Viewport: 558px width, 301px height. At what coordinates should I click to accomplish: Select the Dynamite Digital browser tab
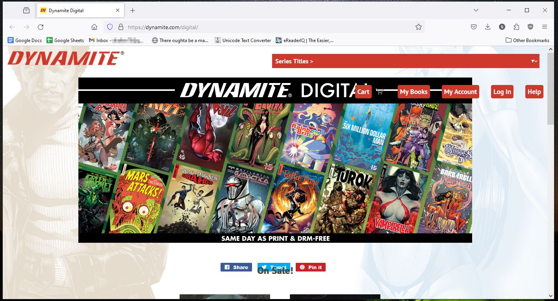pos(80,11)
